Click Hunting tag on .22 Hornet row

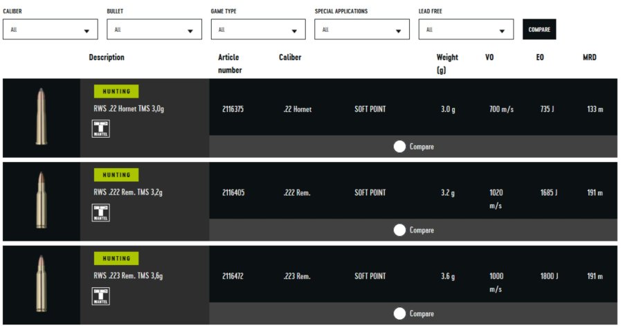116,91
